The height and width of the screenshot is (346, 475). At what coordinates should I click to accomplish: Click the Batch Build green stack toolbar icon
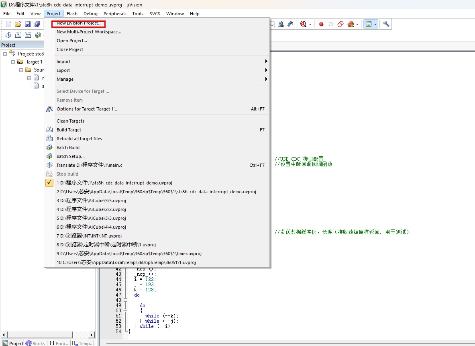38,35
